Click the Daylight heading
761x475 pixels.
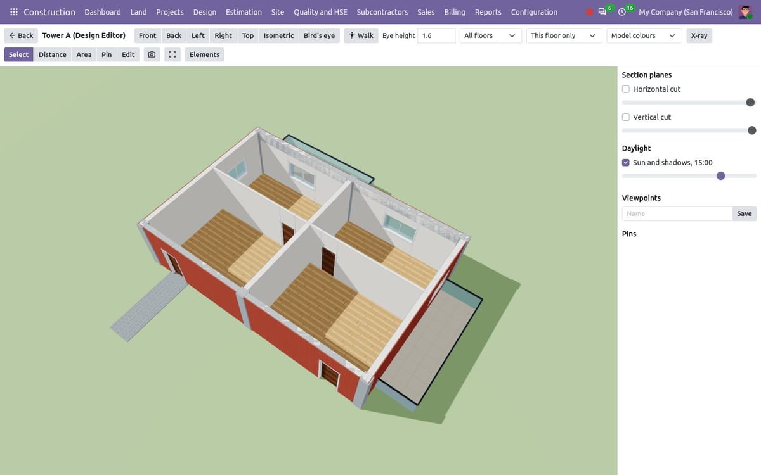click(x=636, y=148)
